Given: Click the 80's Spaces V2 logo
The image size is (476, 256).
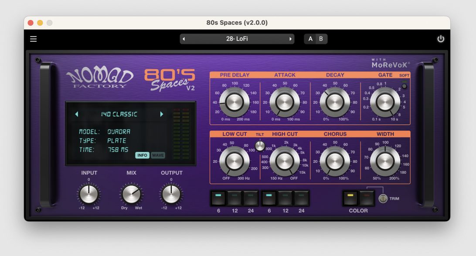Looking at the screenshot, I should click(x=170, y=79).
